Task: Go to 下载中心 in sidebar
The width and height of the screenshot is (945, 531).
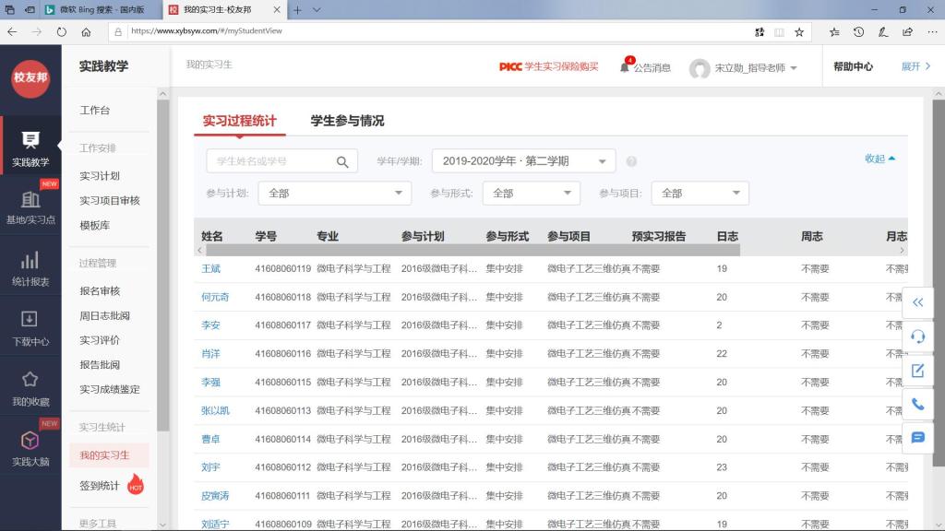Action: [x=30, y=328]
